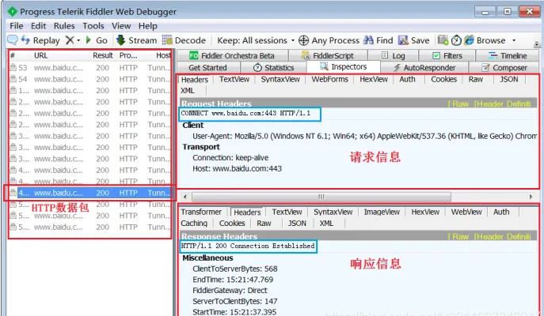Image resolution: width=544 pixels, height=316 pixels.
Task: Open the Remove X dropdown arrow
Action: coord(78,40)
